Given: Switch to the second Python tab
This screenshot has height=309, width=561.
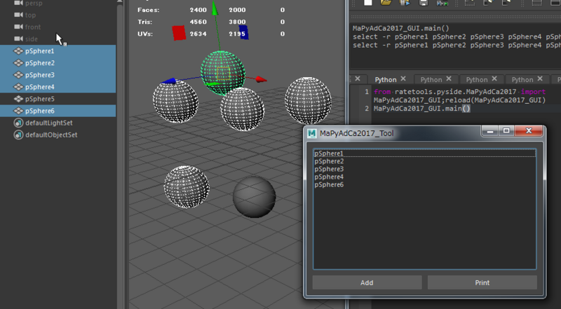Looking at the screenshot, I should [431, 79].
